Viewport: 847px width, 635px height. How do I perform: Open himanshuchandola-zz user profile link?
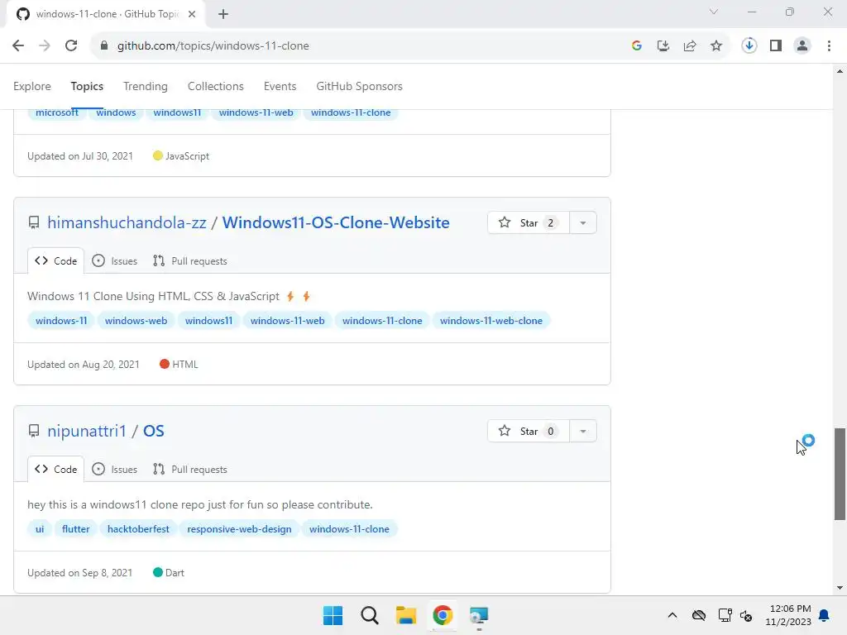tap(127, 222)
